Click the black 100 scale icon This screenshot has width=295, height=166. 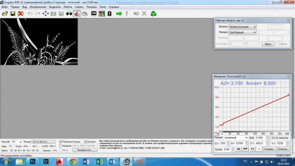coord(94,14)
